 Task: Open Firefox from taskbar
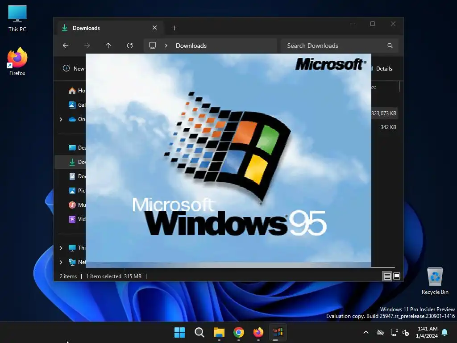point(258,332)
